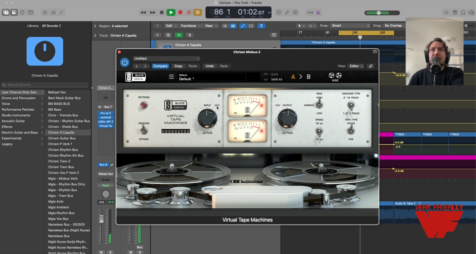The image size is (476, 254).
Task: Go to previous plugin preset arrow
Action: 137,66
